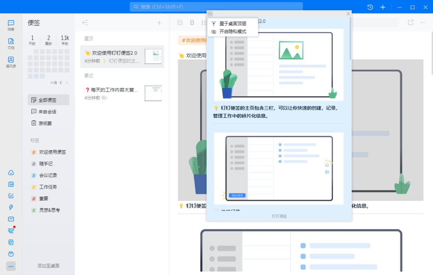Click the #欢迎使用 orange tag in editor
Image resolution: width=433 pixels, height=275 pixels.
(192, 40)
